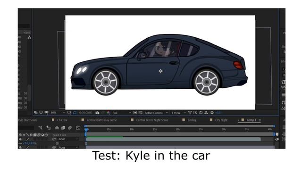This screenshot has width=302, height=170.
Task: Enable motion blur icon in timeline
Action: click(x=70, y=128)
